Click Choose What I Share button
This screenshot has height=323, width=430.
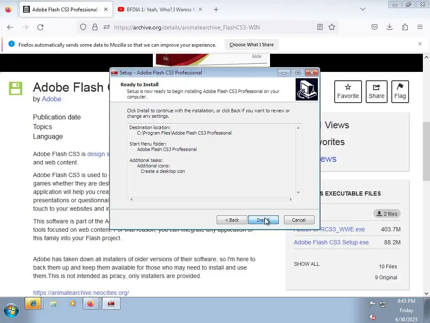click(252, 45)
